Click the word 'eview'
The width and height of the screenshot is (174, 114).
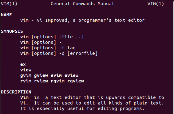[x=71, y=75]
